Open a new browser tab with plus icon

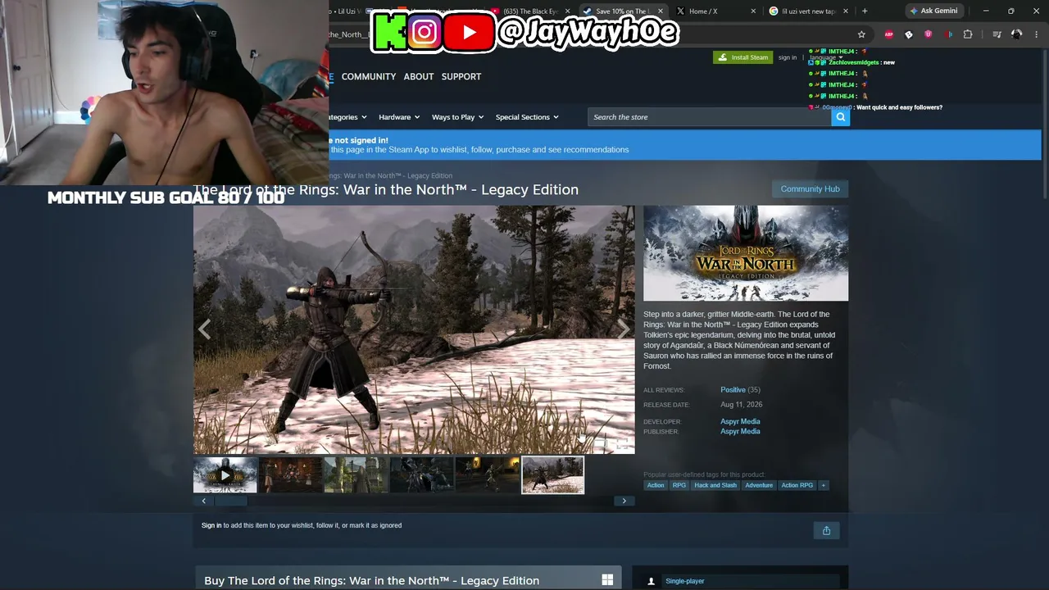tap(865, 11)
